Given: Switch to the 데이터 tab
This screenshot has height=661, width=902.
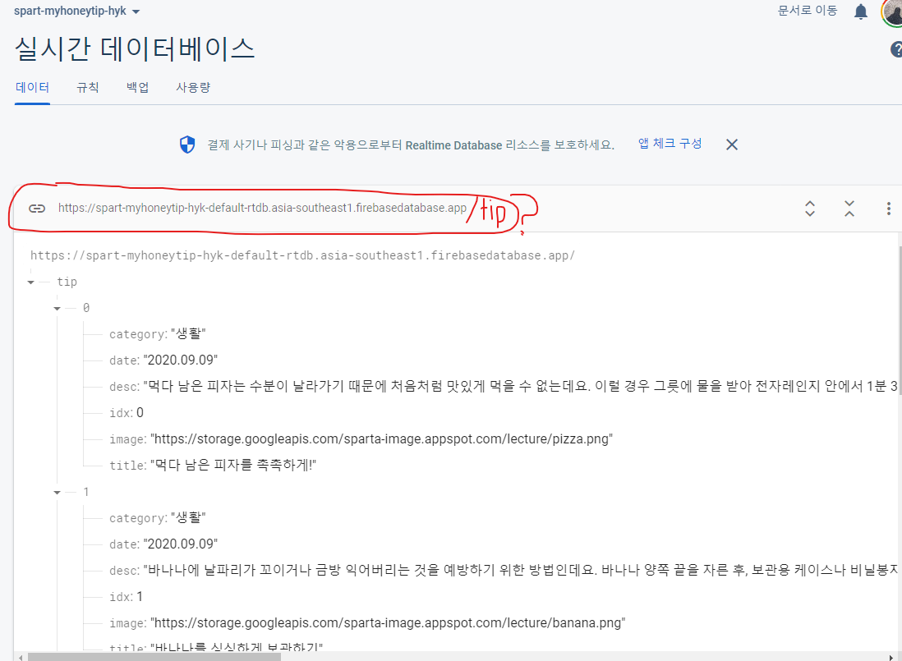Looking at the screenshot, I should pos(32,87).
